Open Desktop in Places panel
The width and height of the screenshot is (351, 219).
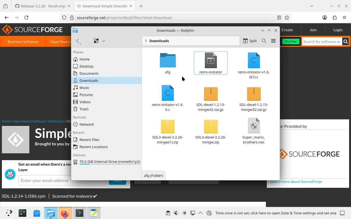107,66
